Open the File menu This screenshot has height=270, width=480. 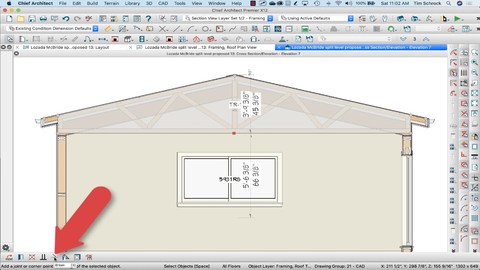coord(63,3)
